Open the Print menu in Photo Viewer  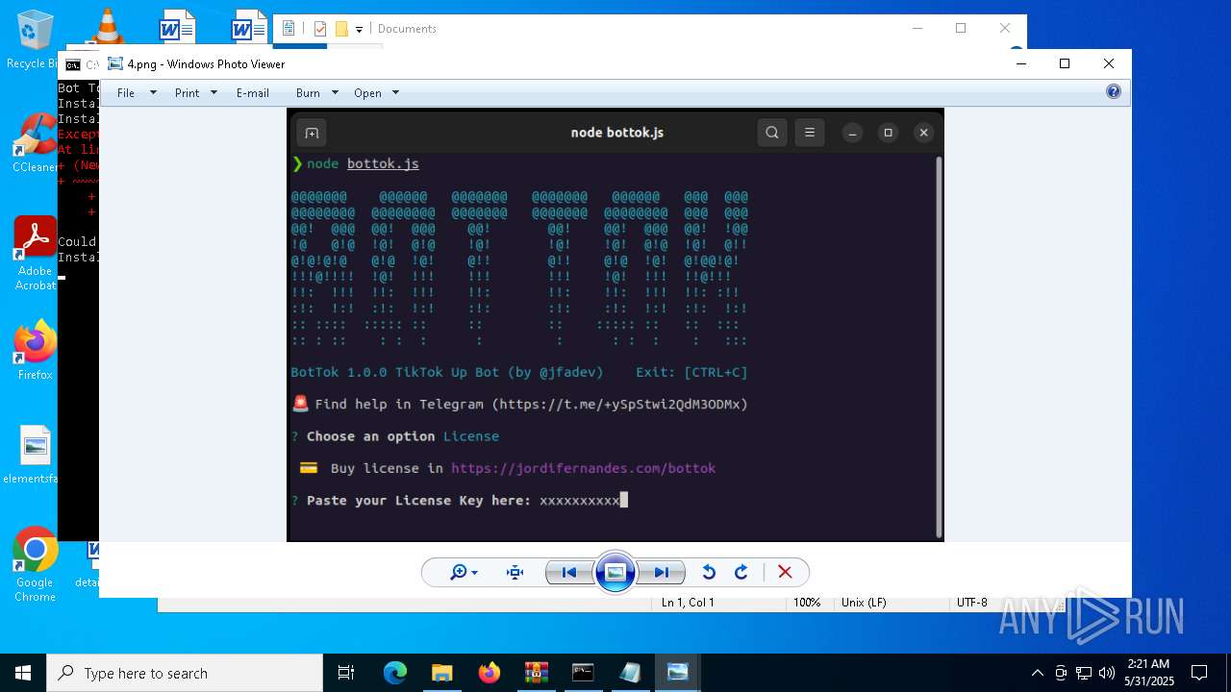(188, 93)
